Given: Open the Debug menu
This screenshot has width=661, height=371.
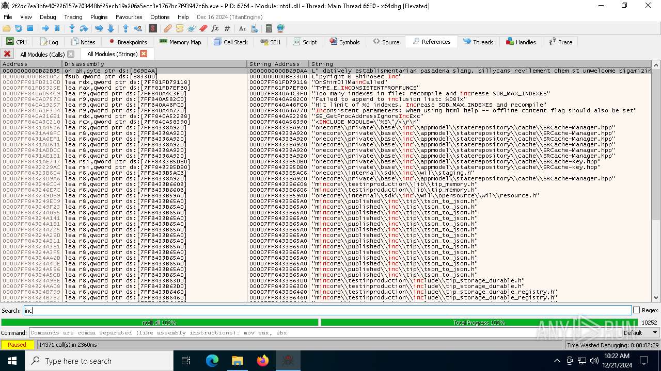Looking at the screenshot, I should pos(48,17).
